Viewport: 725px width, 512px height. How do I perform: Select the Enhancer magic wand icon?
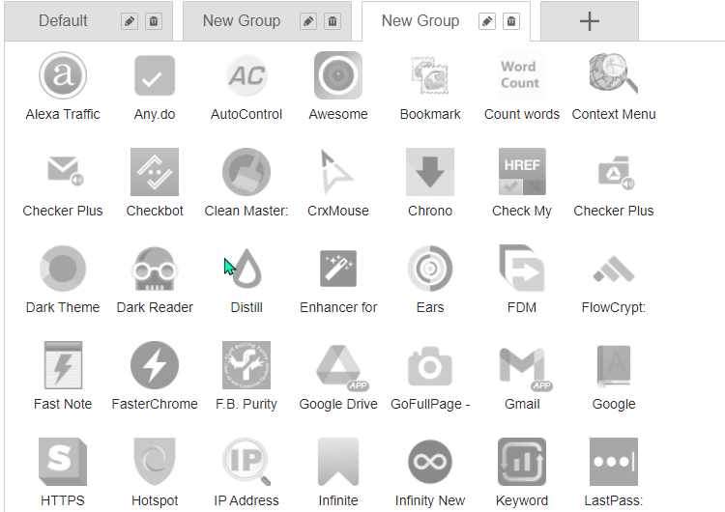coord(338,269)
